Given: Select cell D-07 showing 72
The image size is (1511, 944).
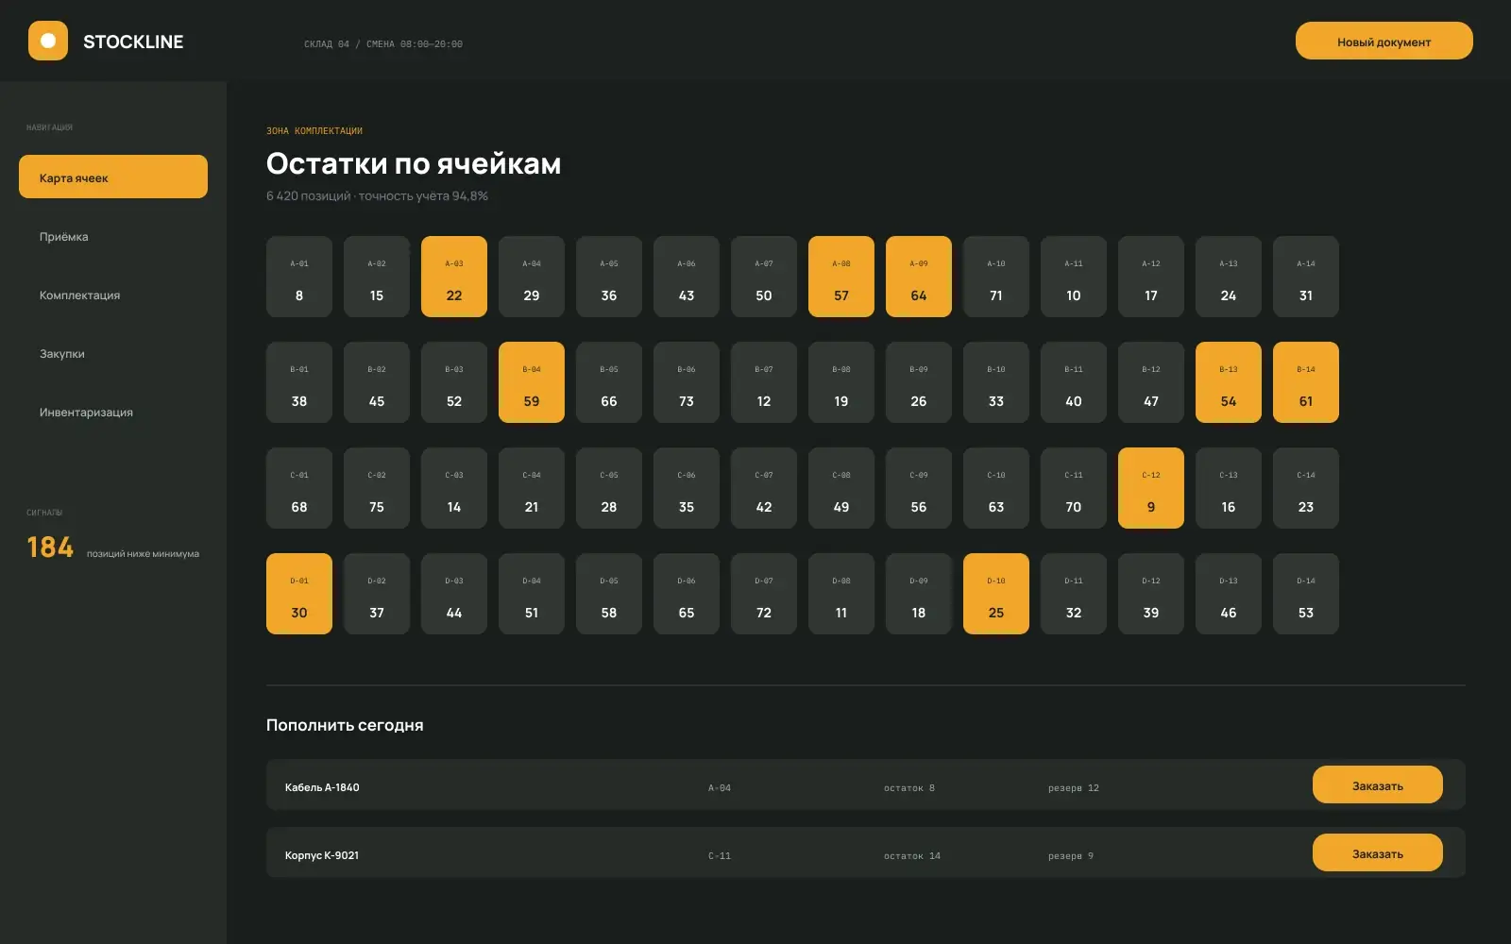Looking at the screenshot, I should (x=764, y=594).
